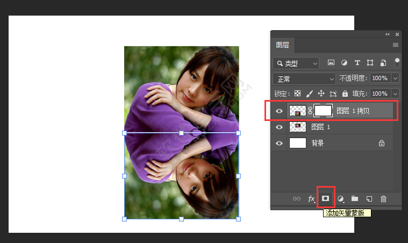Click the right-middle transform handle
Screen dimensions: 408x243
(x=238, y=176)
